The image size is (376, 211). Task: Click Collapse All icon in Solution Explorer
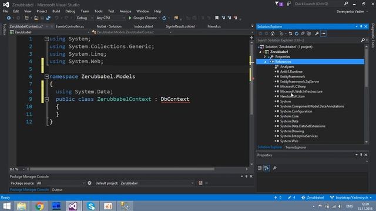click(303, 33)
